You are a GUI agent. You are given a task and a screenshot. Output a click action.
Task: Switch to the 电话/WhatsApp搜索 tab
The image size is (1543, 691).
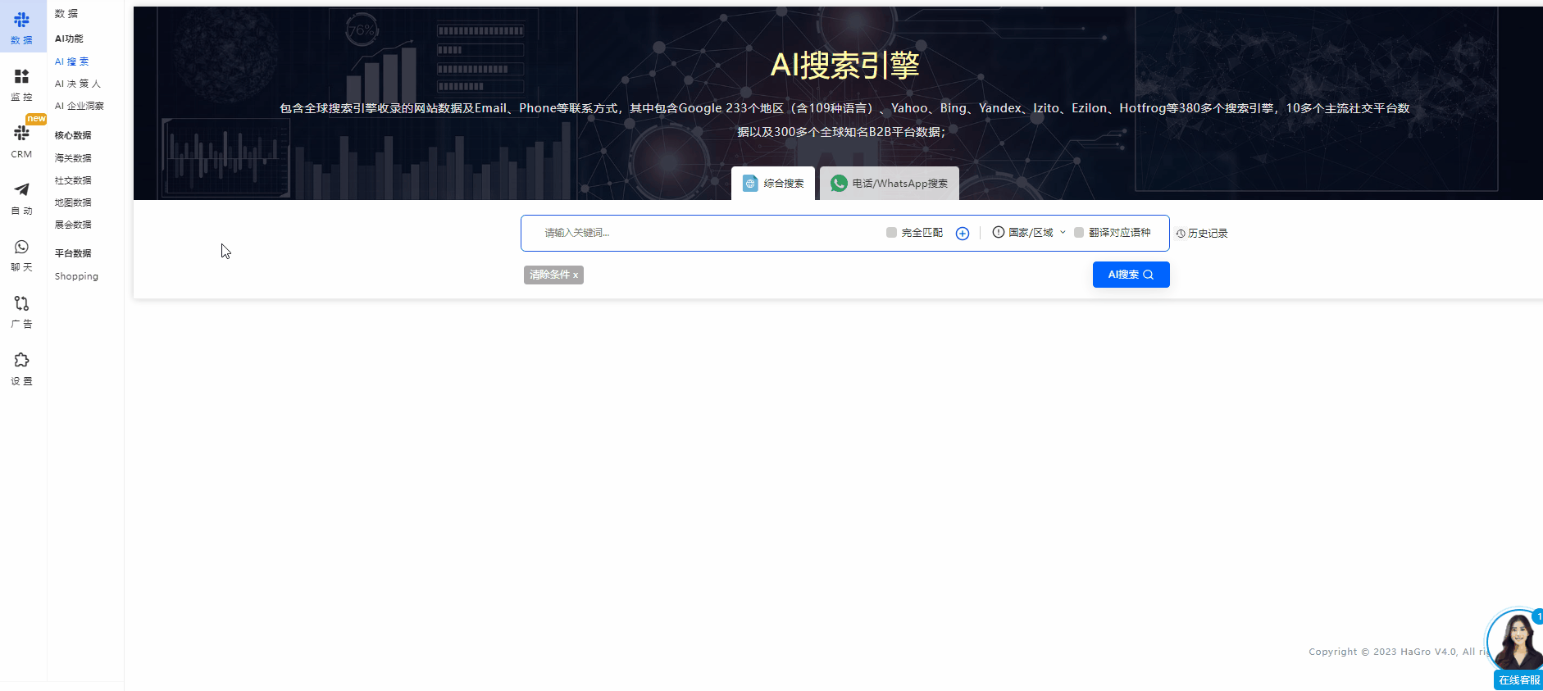[890, 184]
